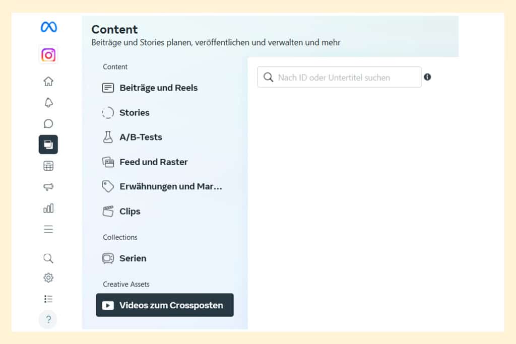Viewport: 516px width, 344px height.
Task: Click the search field Nach ID oder Untertitel
Action: point(339,77)
